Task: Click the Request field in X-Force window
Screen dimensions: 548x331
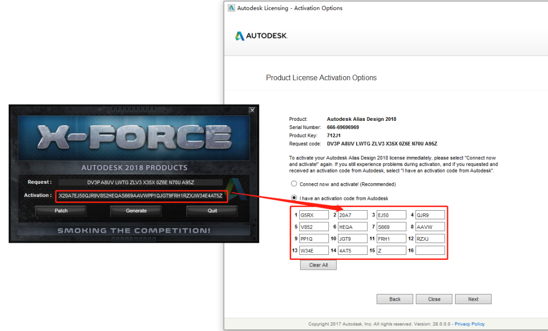Action: click(x=141, y=182)
